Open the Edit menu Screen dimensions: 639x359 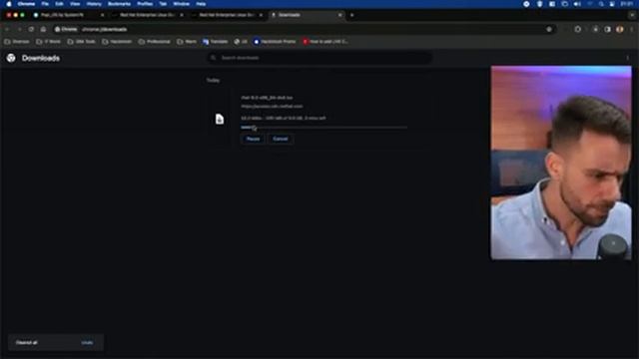point(60,4)
